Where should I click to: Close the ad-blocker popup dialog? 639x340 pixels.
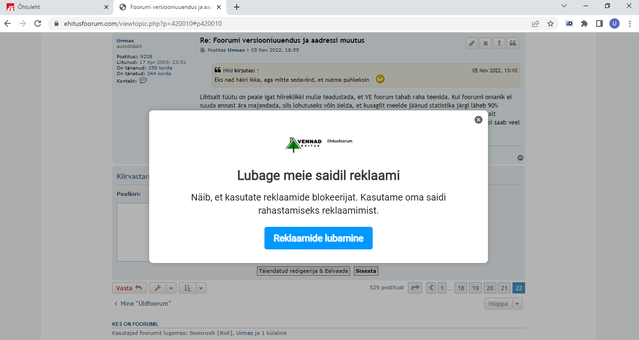[479, 120]
